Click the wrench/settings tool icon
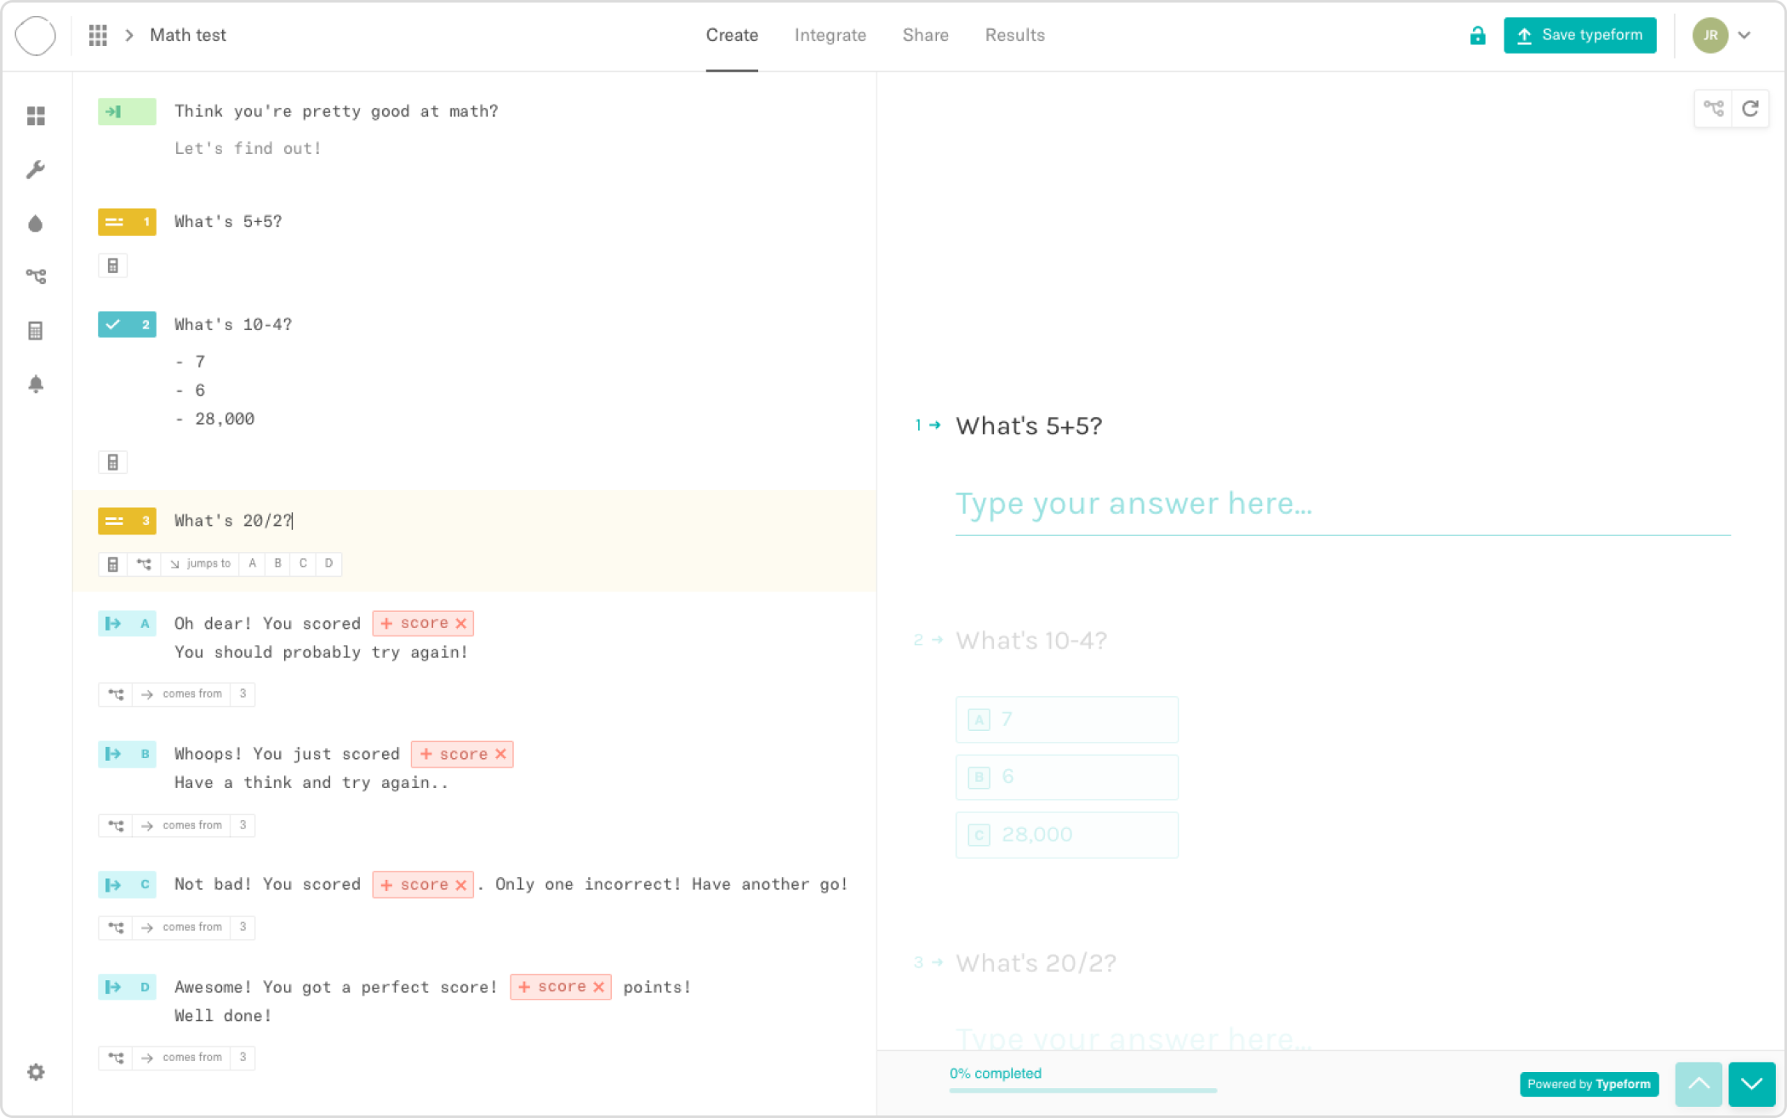1787x1118 pixels. click(x=36, y=168)
